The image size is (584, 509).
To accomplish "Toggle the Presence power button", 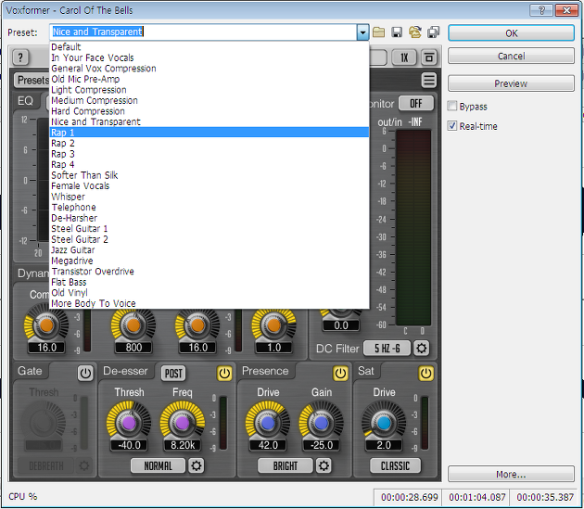I will (x=340, y=373).
